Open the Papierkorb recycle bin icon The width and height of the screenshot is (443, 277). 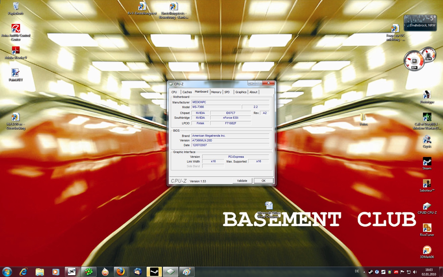(x=16, y=8)
